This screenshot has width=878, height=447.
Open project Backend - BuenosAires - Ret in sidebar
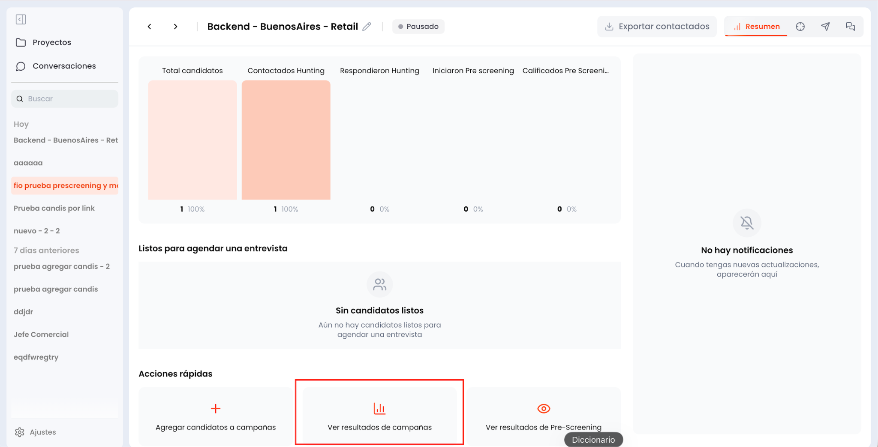click(65, 140)
